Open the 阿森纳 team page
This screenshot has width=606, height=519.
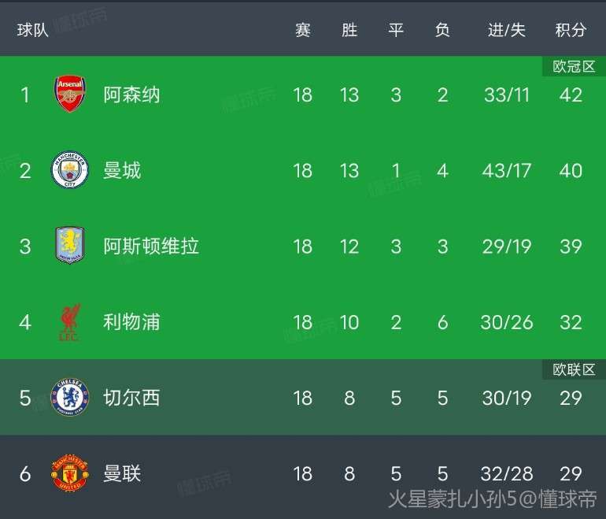click(x=131, y=95)
